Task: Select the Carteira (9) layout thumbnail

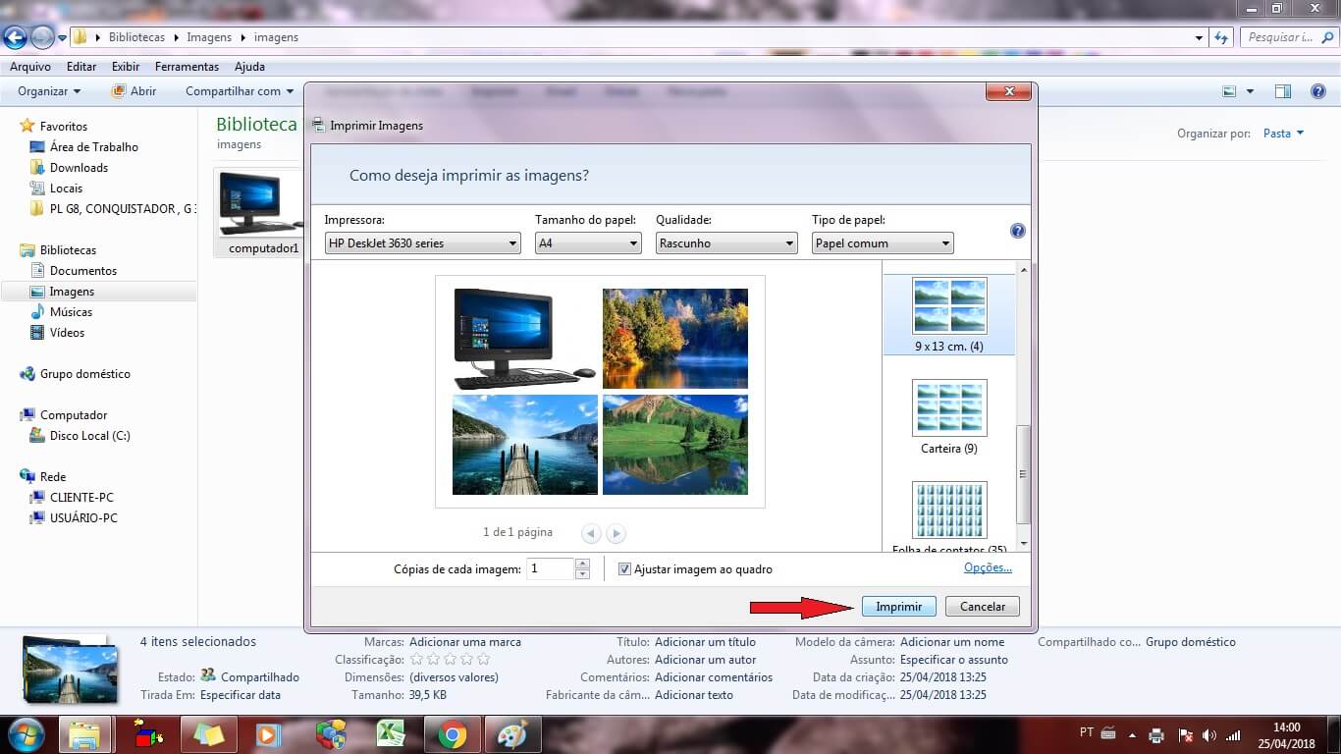Action: 949,408
